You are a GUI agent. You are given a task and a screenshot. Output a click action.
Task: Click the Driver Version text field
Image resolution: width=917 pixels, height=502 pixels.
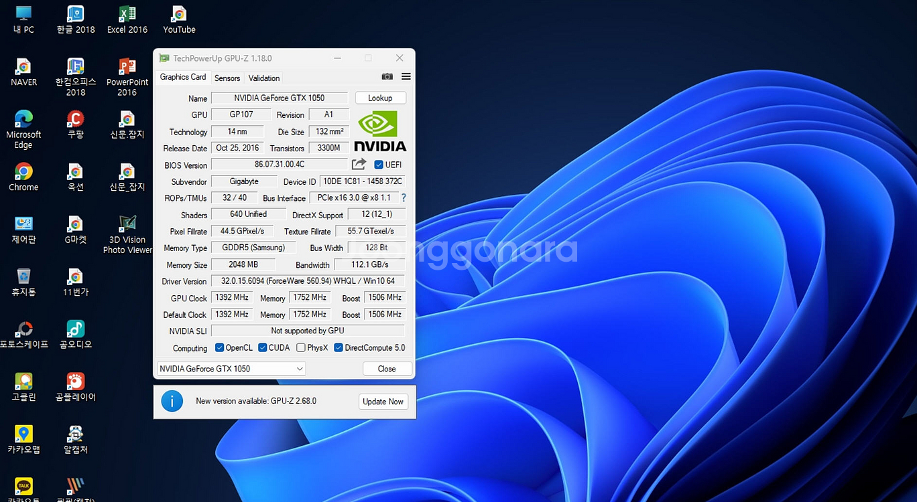[x=308, y=281]
